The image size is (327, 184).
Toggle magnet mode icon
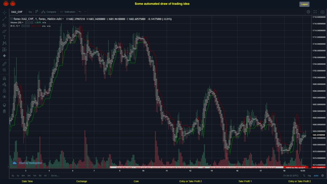pyautogui.click(x=4, y=79)
